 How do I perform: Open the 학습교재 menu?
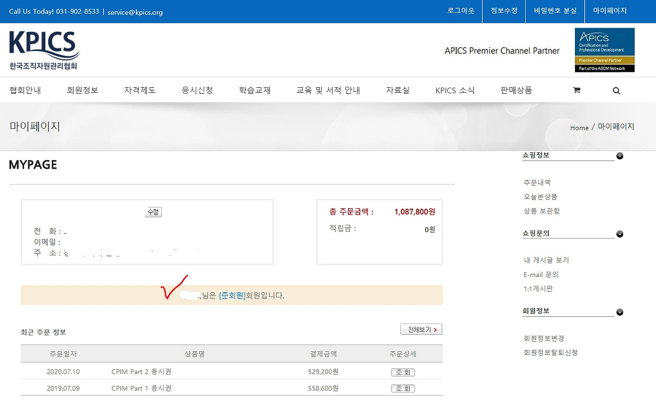[255, 90]
